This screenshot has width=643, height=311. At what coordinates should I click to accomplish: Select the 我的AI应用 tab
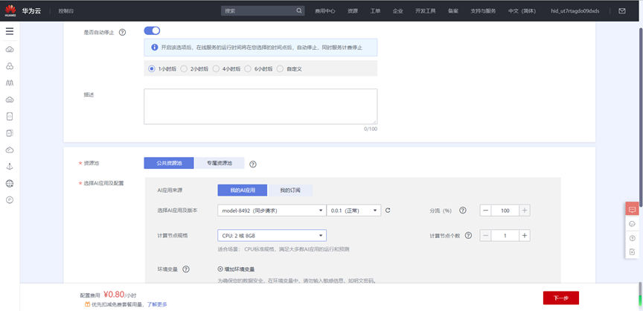point(243,190)
